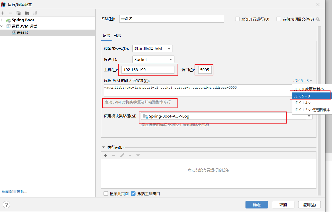Enable the 存储为项目文件 checkbox

pyautogui.click(x=279, y=19)
